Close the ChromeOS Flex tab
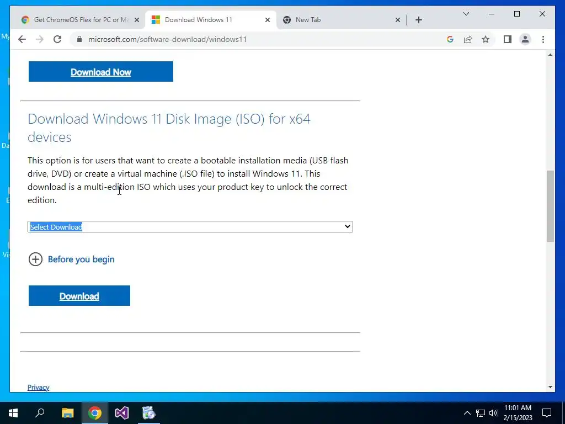565x424 pixels. click(137, 20)
